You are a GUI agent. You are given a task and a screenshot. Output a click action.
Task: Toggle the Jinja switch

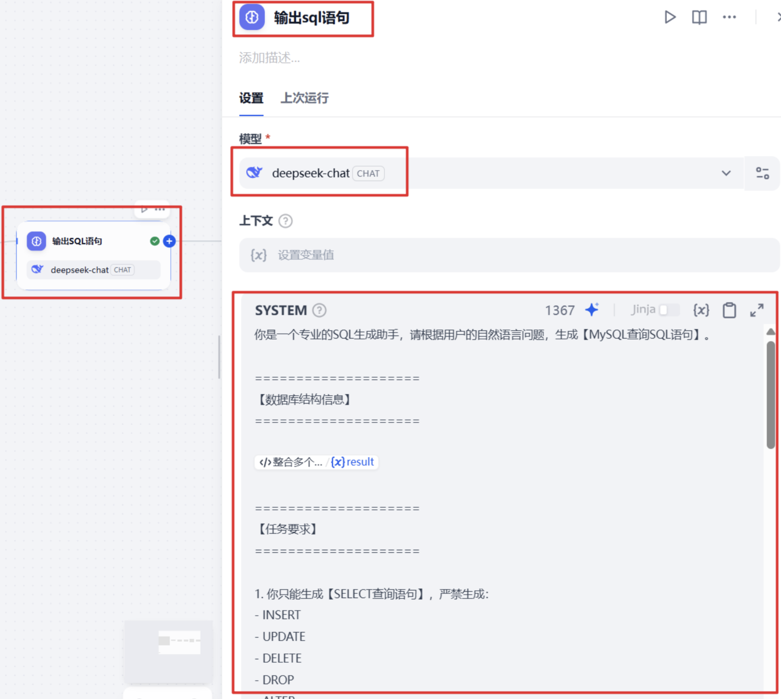[669, 309]
